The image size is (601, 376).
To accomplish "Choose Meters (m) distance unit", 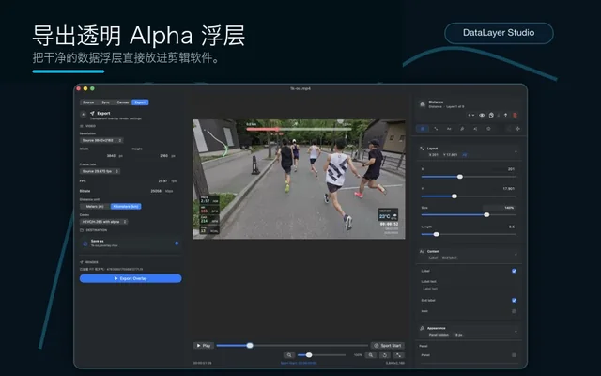I will point(95,207).
